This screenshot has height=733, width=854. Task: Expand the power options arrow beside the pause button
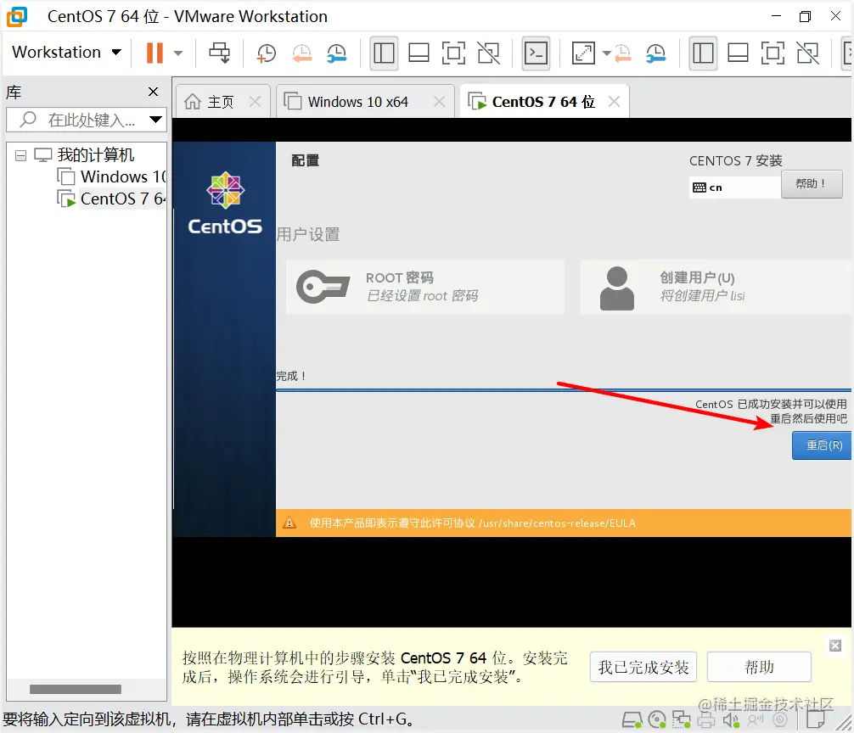tap(178, 53)
